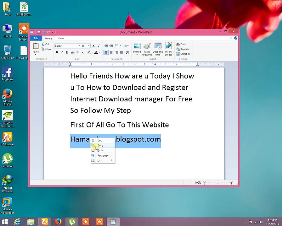Center align the text
This screenshot has width=282, height=226.
click(111, 52)
